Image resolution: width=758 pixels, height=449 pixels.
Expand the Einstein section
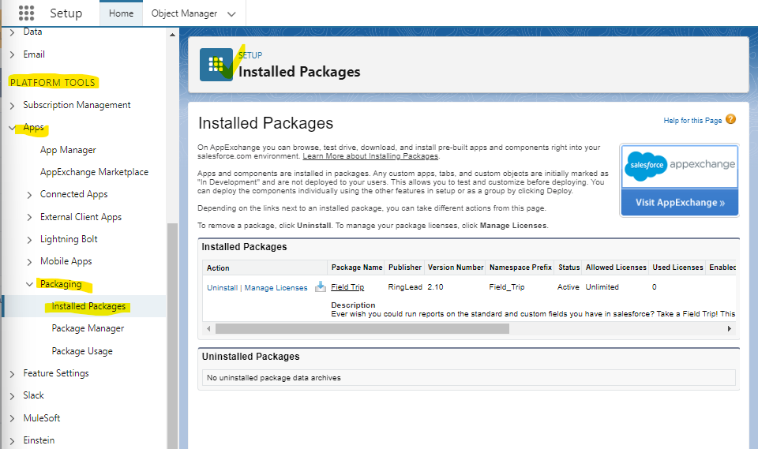12,441
